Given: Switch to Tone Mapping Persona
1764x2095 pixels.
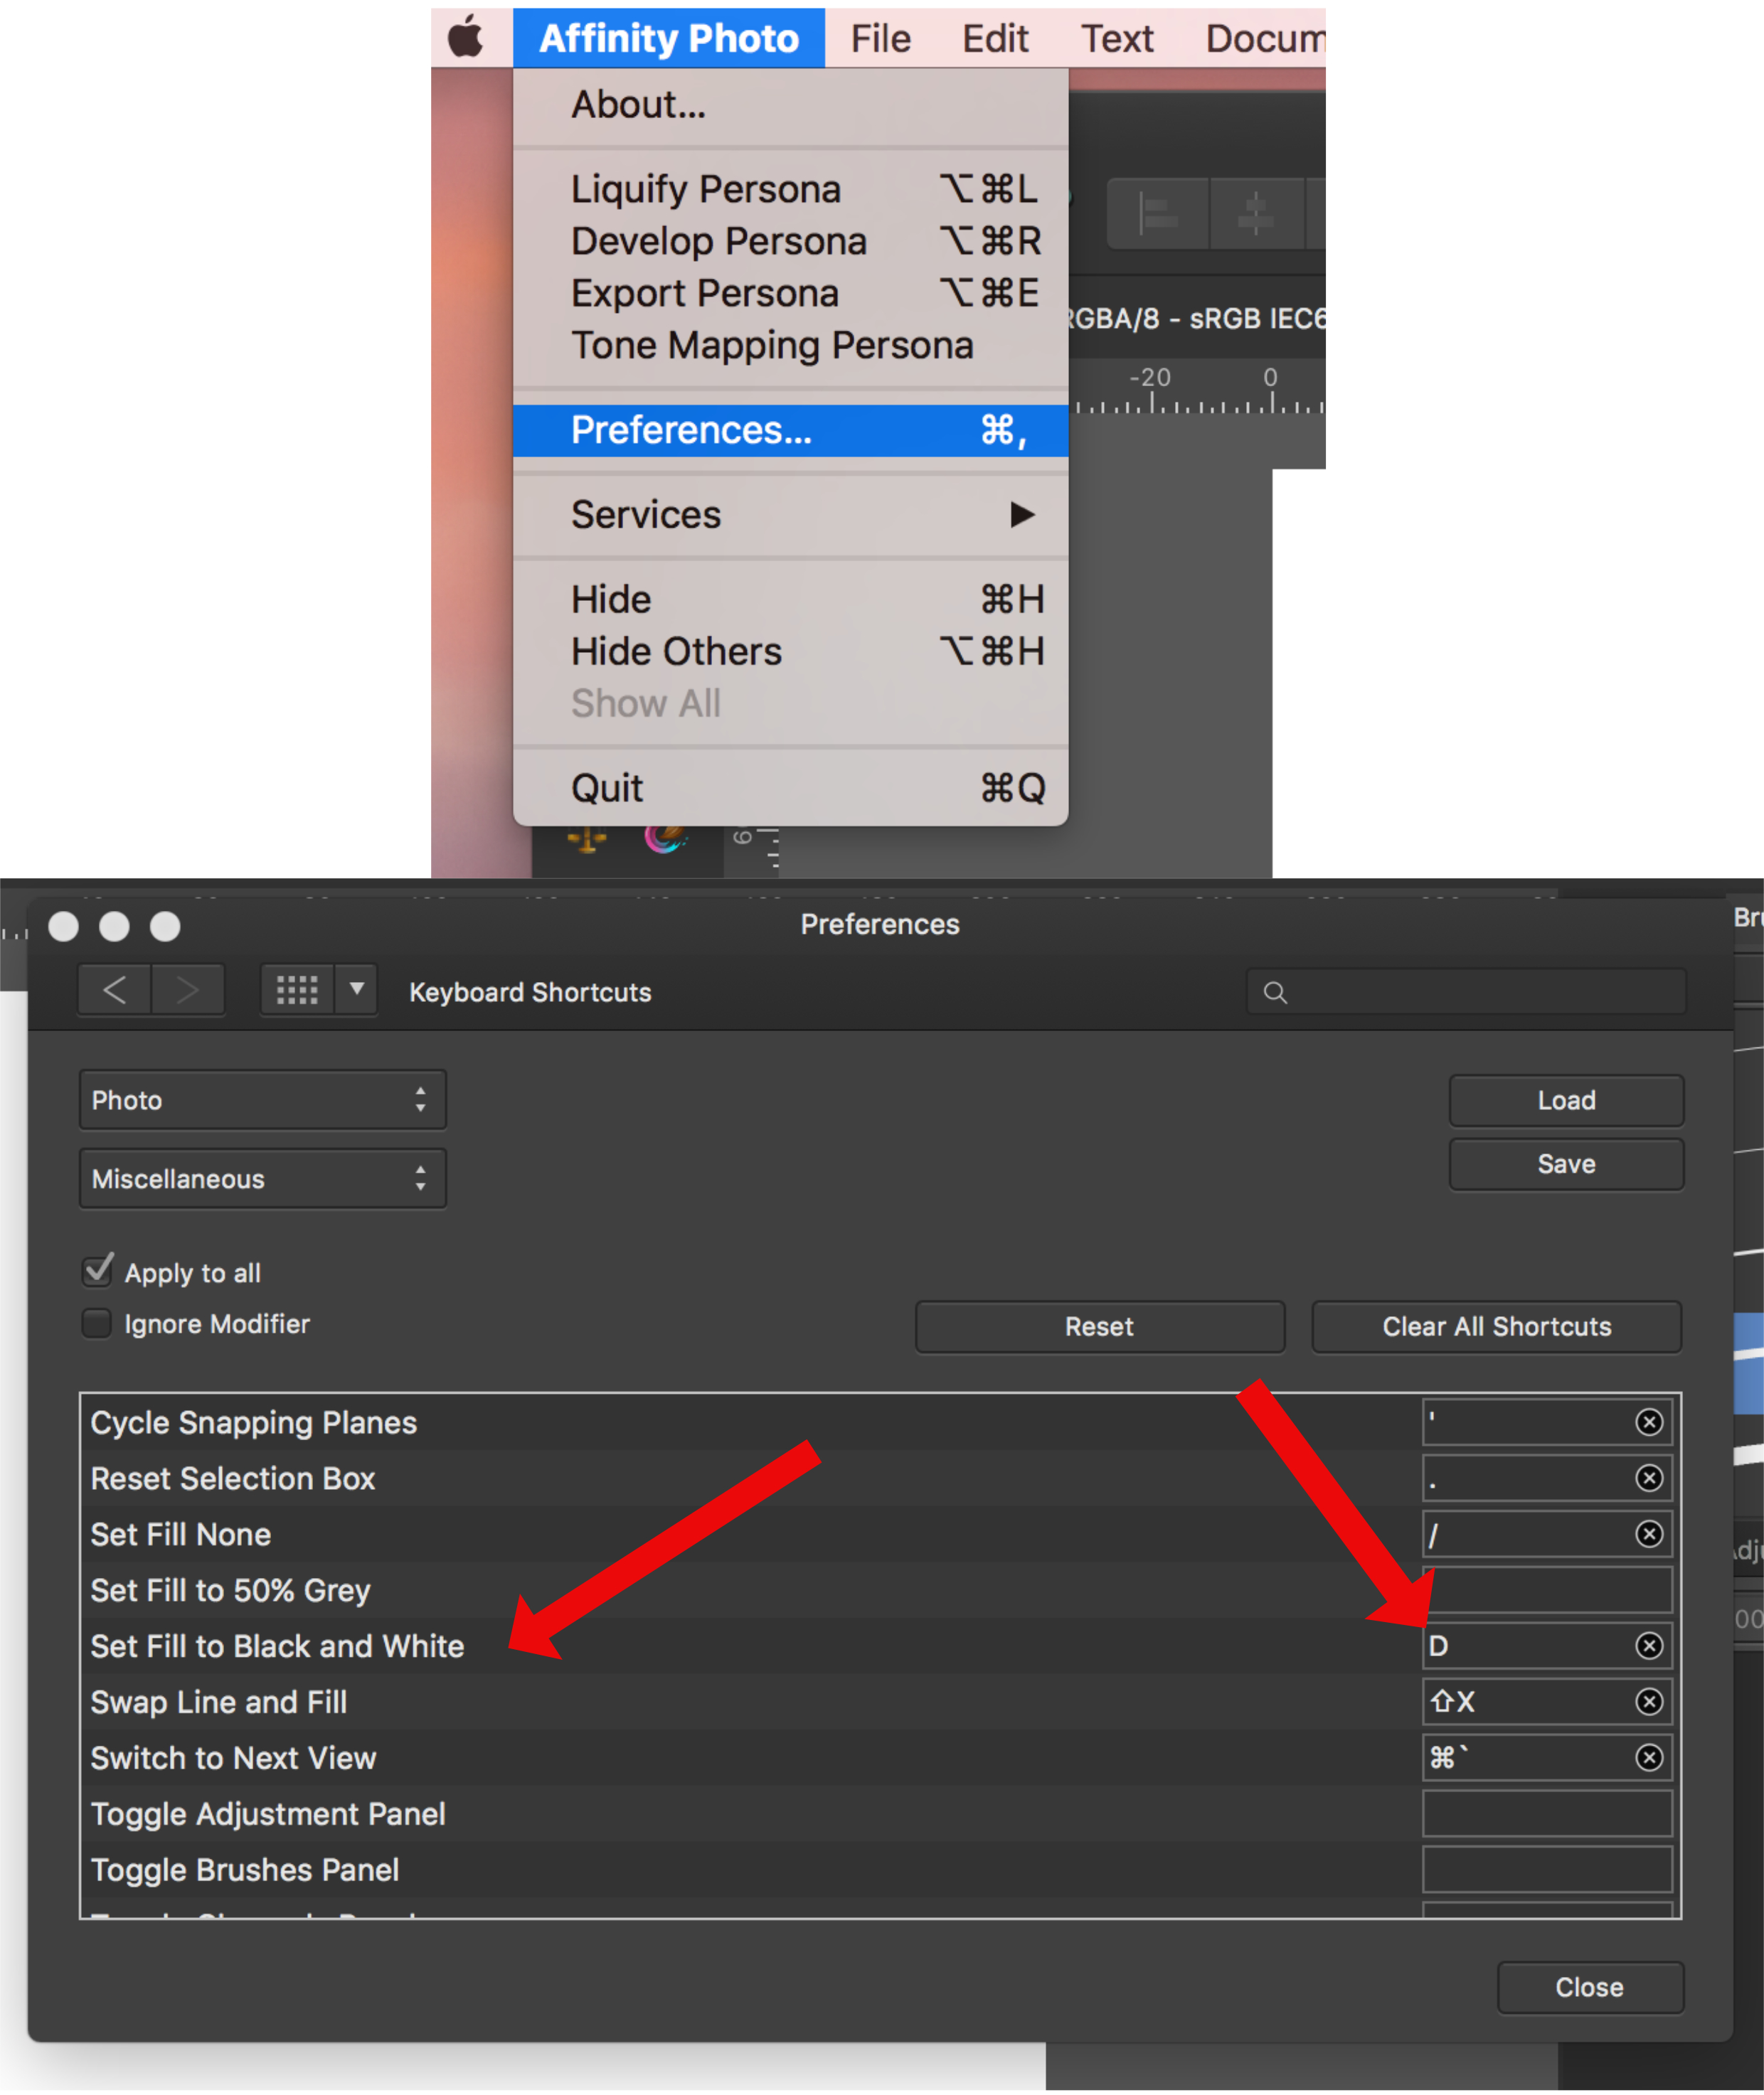Looking at the screenshot, I should point(791,345).
